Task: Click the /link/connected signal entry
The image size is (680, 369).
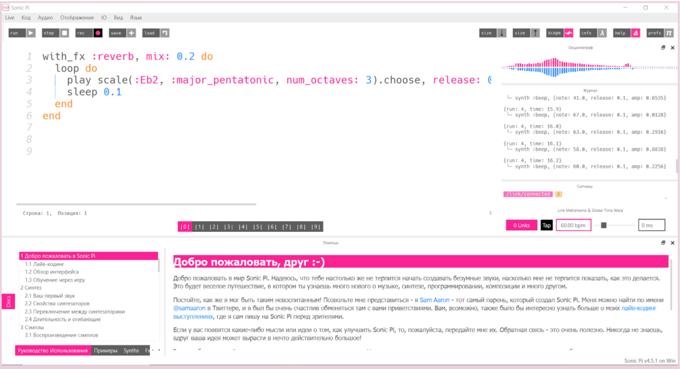Action: tap(528, 194)
